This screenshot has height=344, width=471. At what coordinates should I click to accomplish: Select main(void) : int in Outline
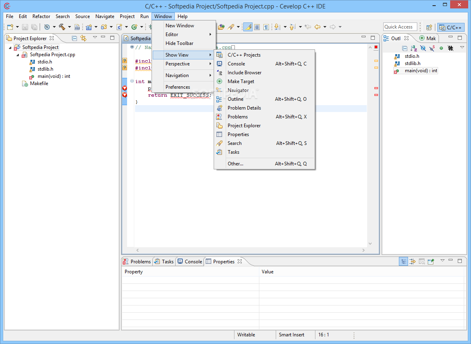click(420, 71)
